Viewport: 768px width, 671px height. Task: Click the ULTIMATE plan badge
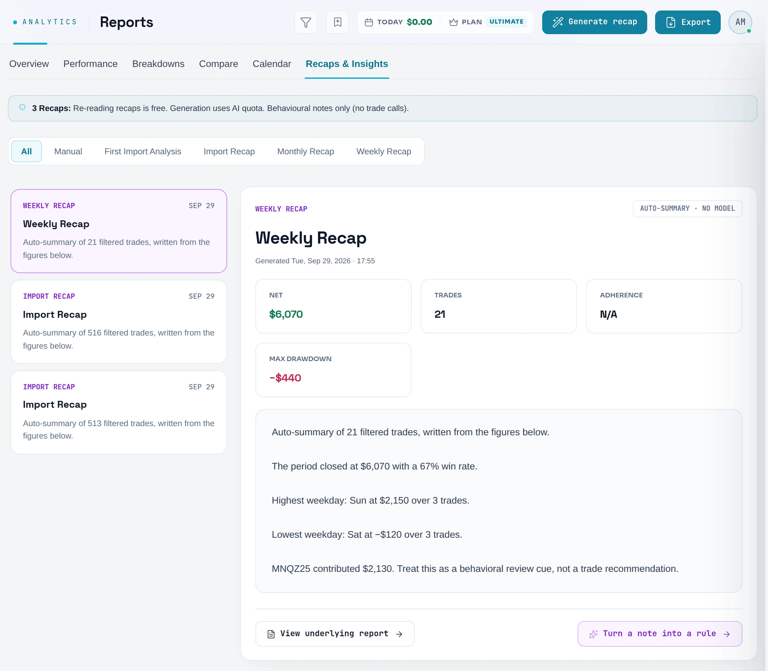coord(506,22)
